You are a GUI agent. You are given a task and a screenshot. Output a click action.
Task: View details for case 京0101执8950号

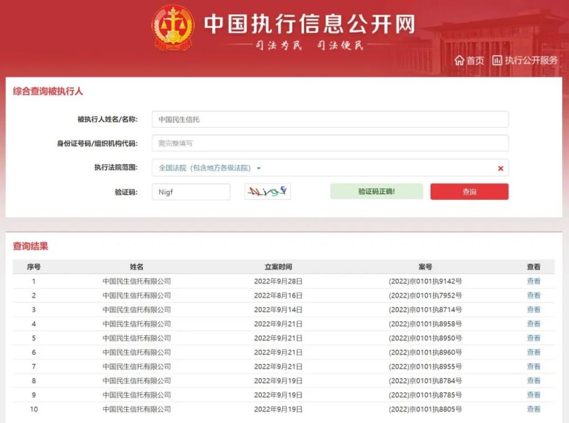coord(534,338)
